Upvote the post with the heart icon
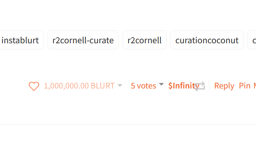Image resolution: width=256 pixels, height=144 pixels. tap(34, 86)
